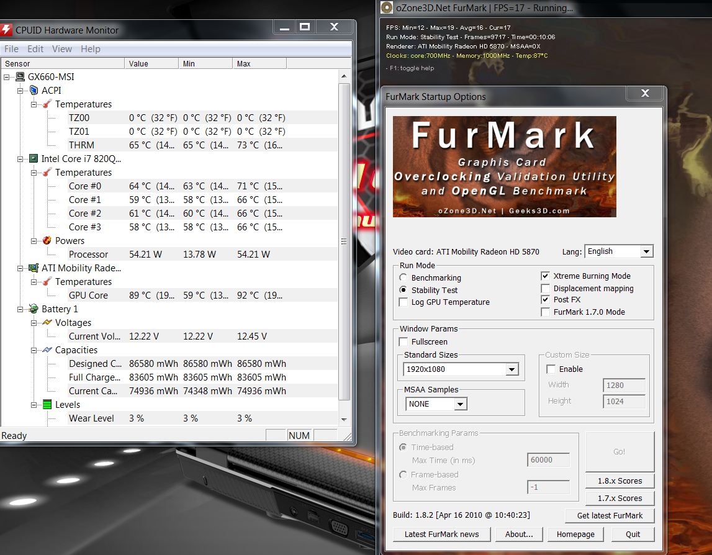712x555 pixels.
Task: Click the Max column header
Action: coord(259,63)
